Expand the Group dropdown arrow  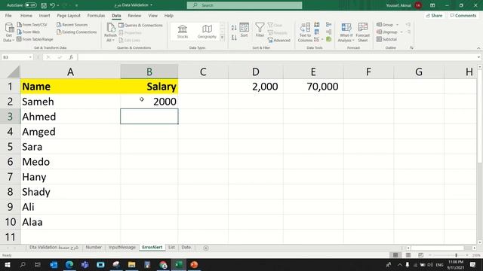(x=398, y=25)
